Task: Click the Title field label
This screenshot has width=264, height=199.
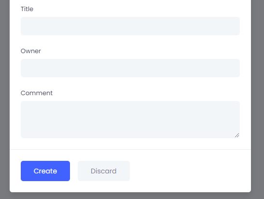Action: tap(27, 9)
